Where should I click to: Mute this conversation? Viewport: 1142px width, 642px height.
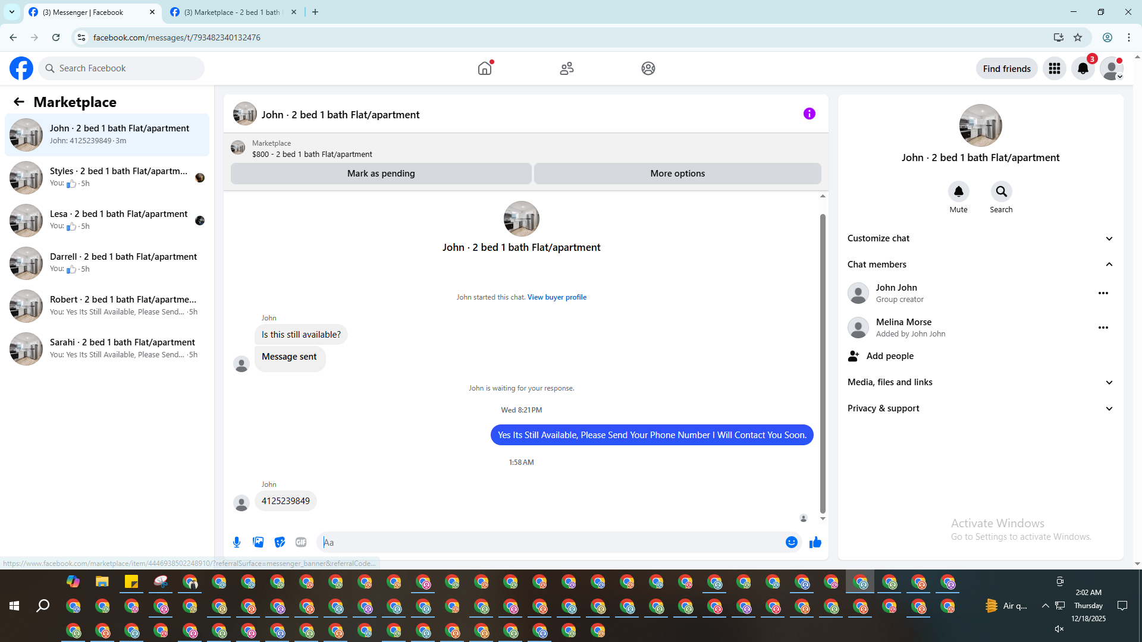(958, 192)
